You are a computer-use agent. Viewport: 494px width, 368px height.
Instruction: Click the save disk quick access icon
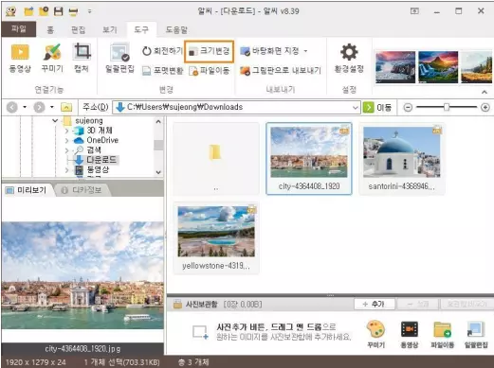coord(58,11)
